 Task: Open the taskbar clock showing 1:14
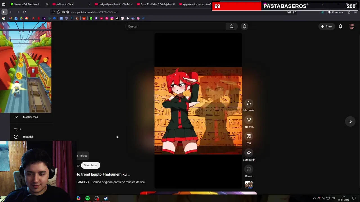343,198
